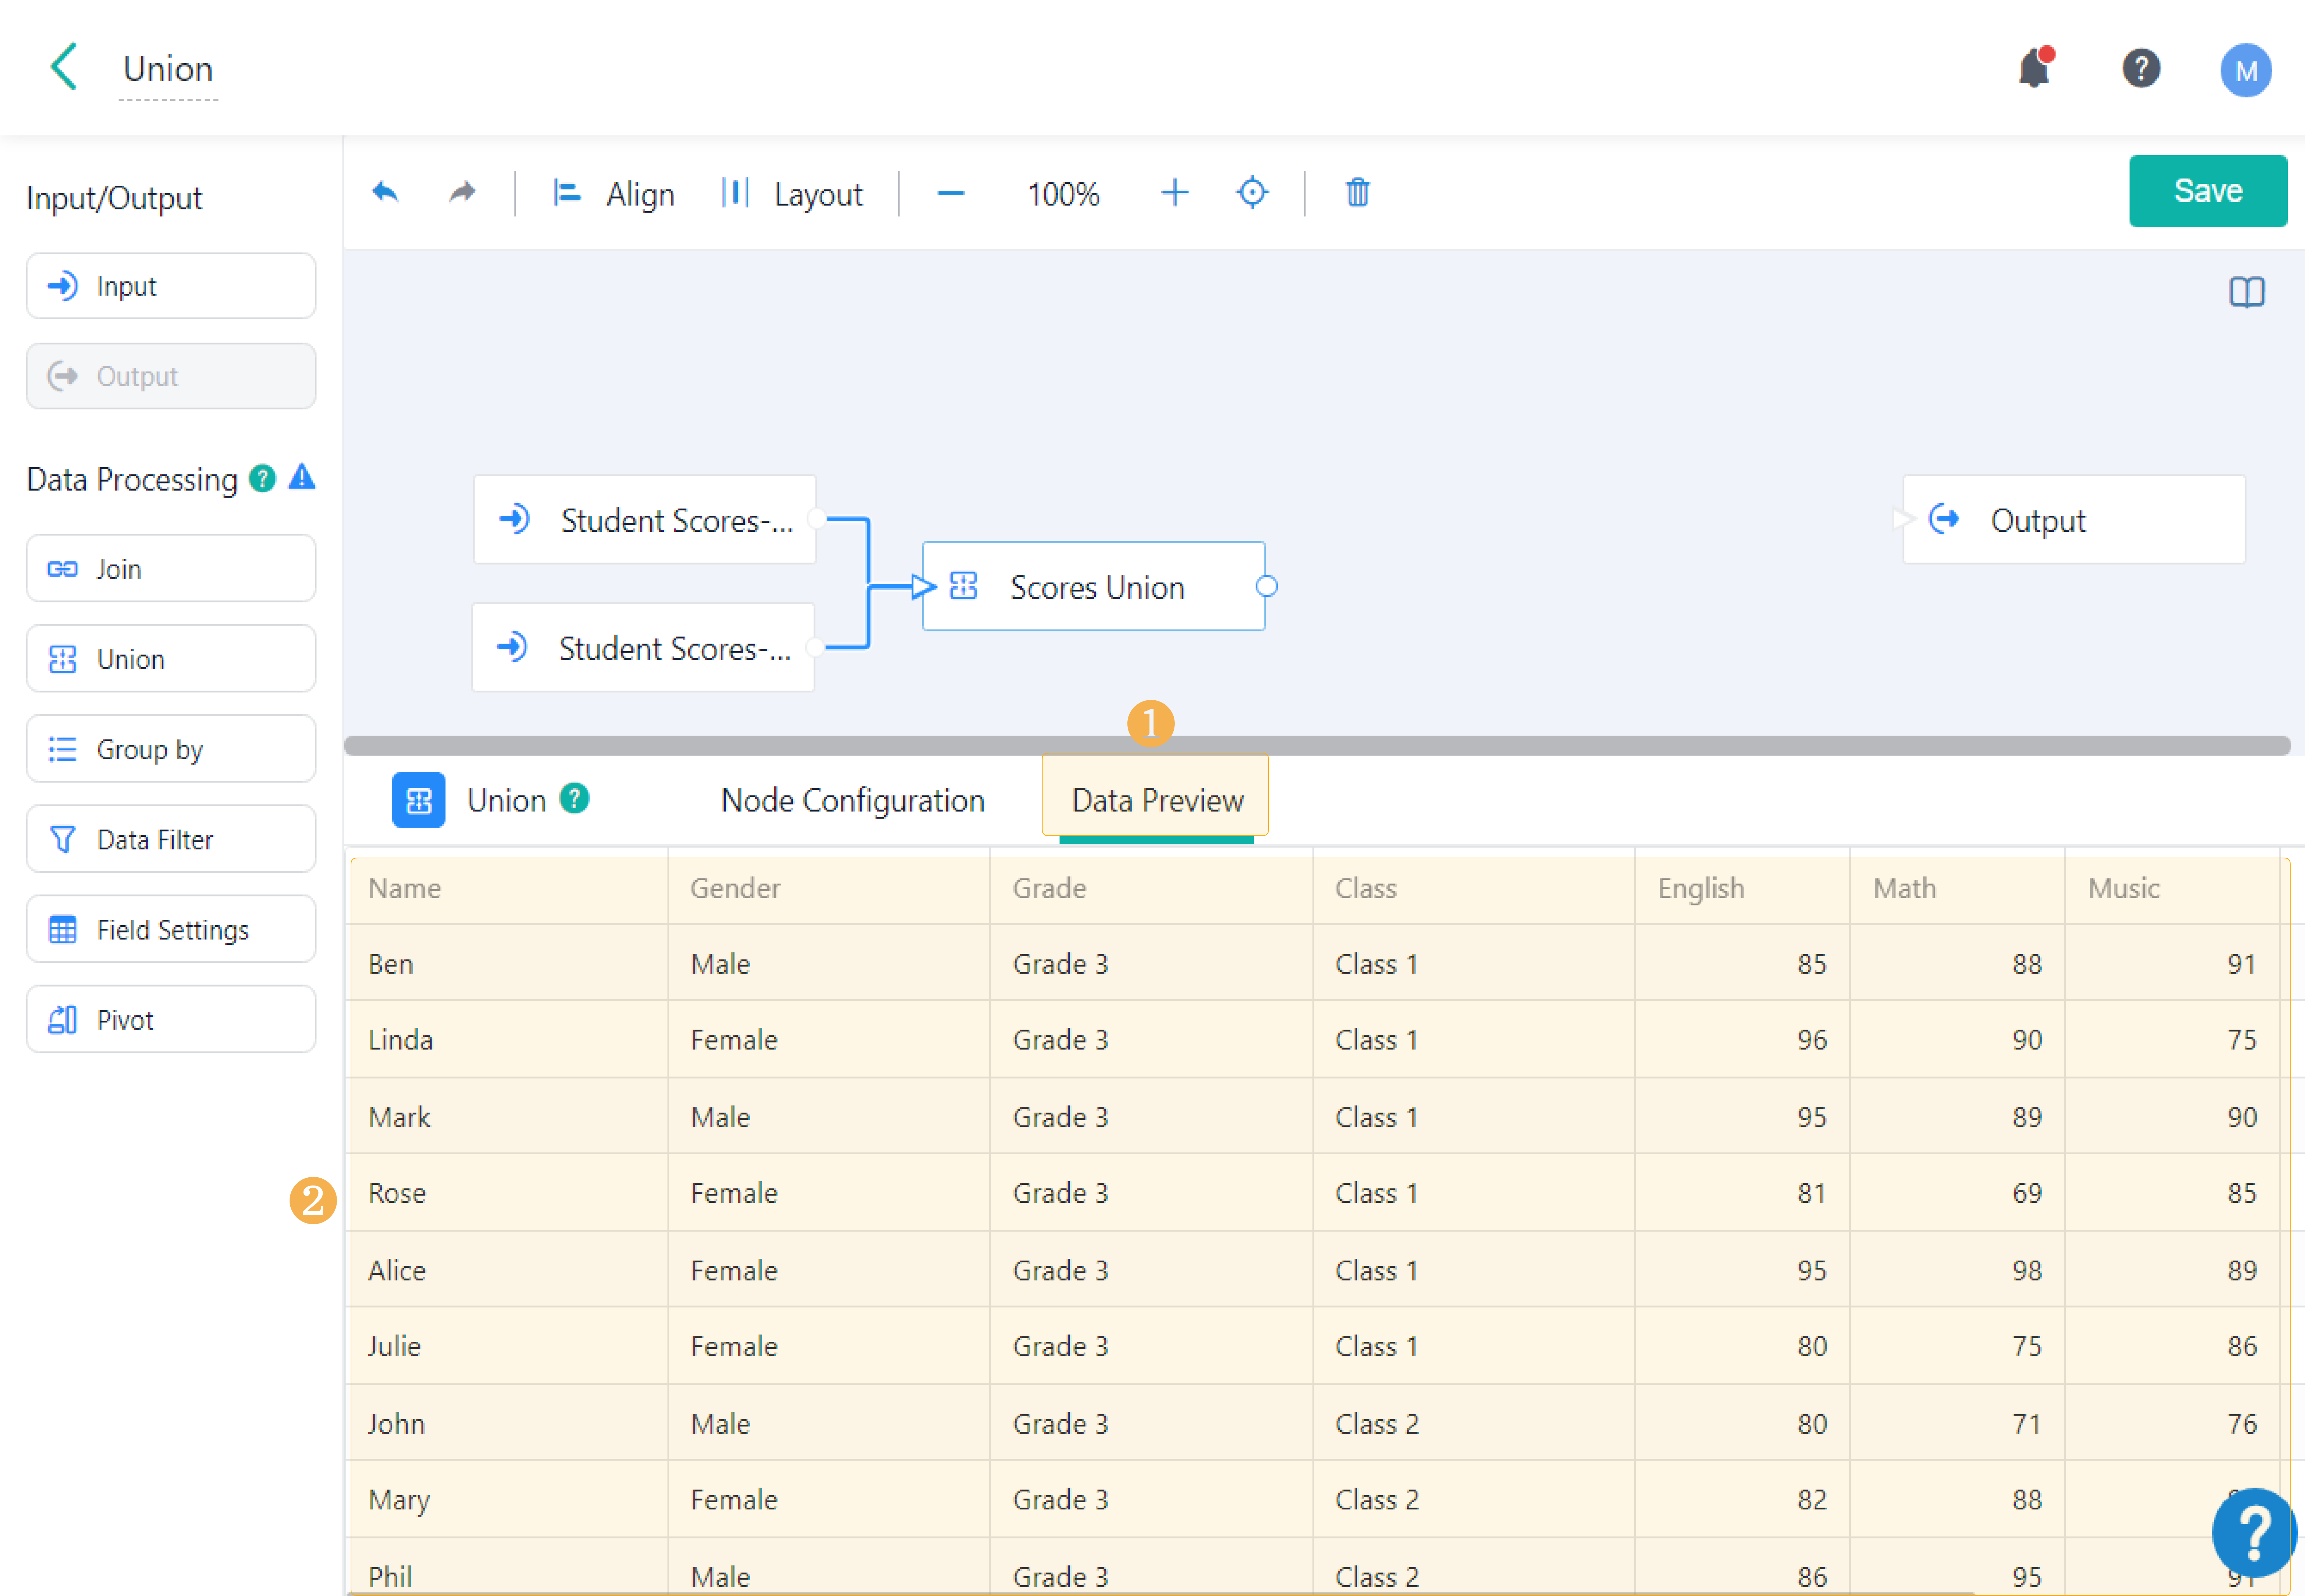Zoom in with the plus icon

point(1174,192)
